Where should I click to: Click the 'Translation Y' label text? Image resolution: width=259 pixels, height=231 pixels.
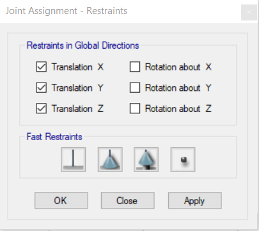click(77, 88)
